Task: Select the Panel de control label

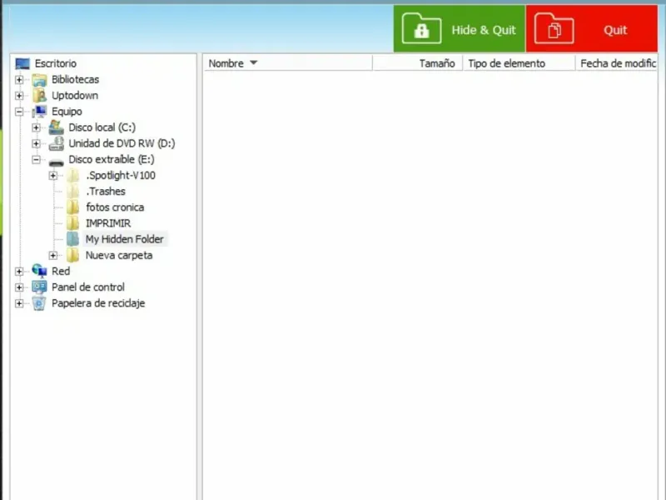Action: click(88, 287)
